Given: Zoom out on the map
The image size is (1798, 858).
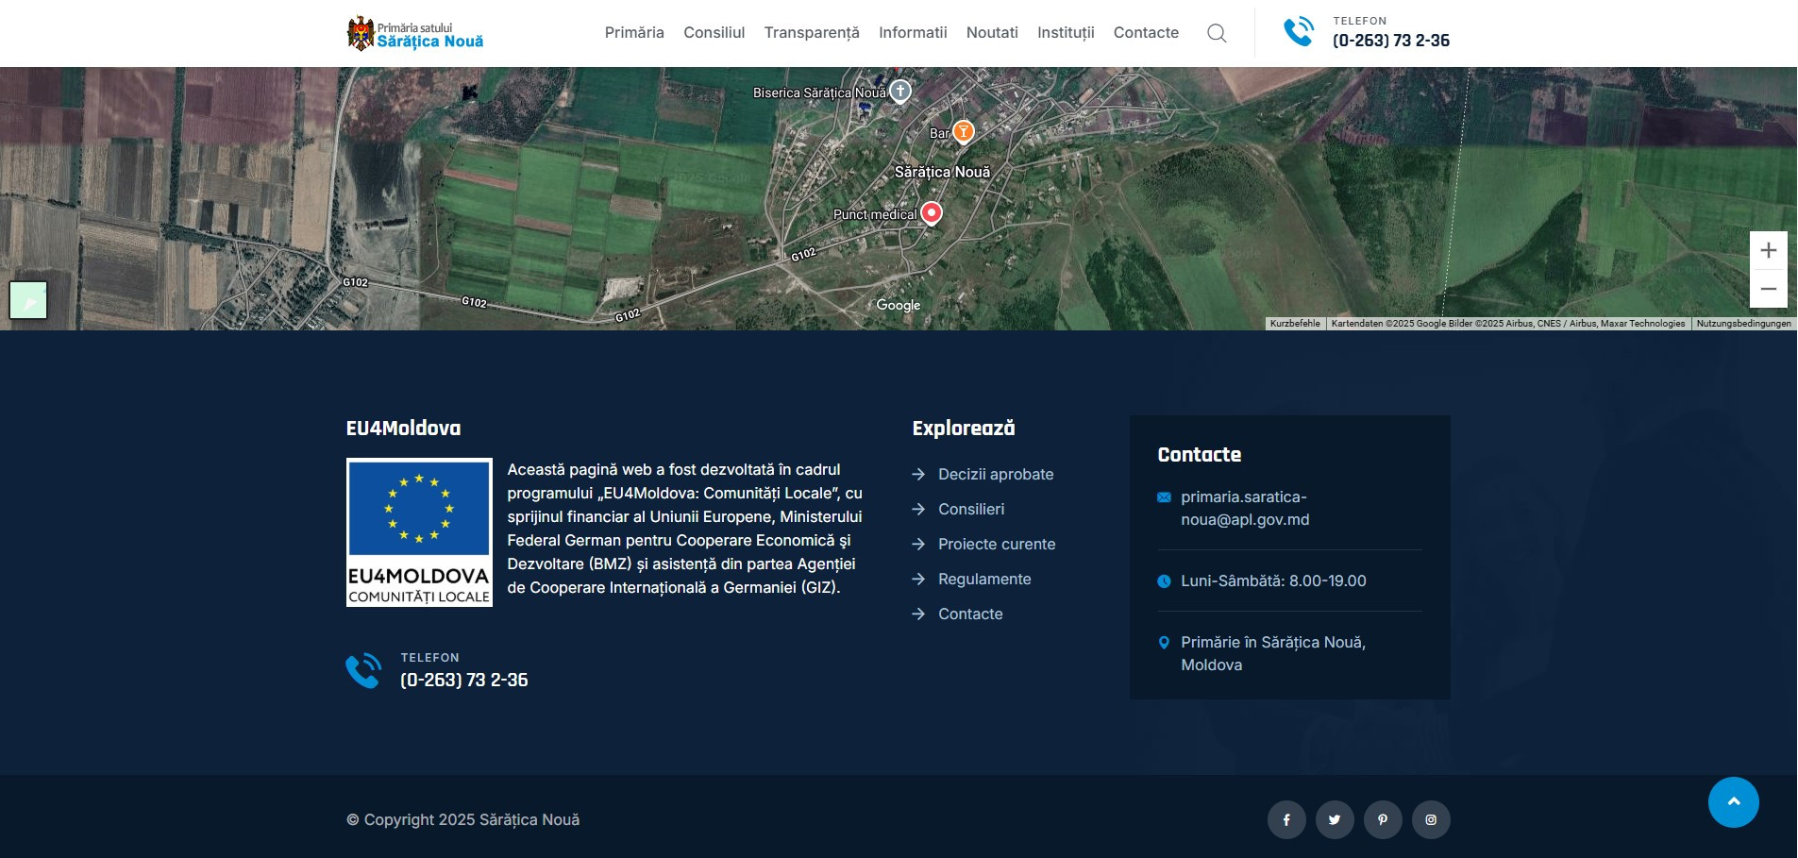Looking at the screenshot, I should (x=1768, y=289).
